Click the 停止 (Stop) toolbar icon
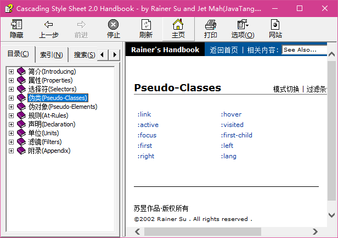This screenshot has height=238, width=338. coord(114,24)
